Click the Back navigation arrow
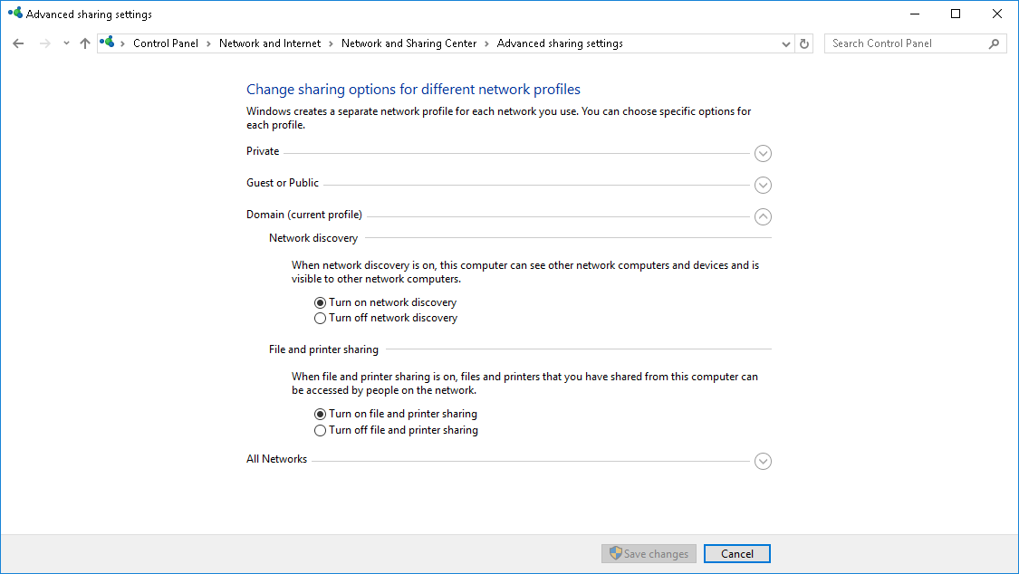This screenshot has width=1019, height=574. click(18, 43)
